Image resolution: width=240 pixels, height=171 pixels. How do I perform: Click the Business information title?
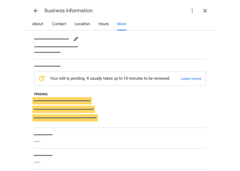point(68,11)
